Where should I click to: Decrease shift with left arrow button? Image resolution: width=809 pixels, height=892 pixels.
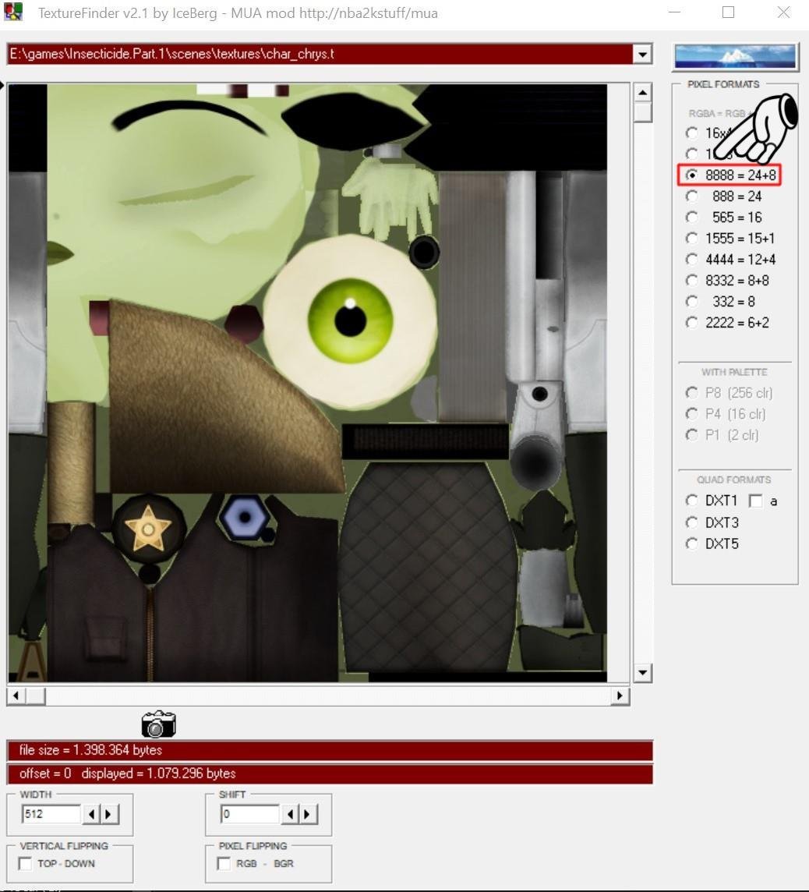tap(291, 814)
